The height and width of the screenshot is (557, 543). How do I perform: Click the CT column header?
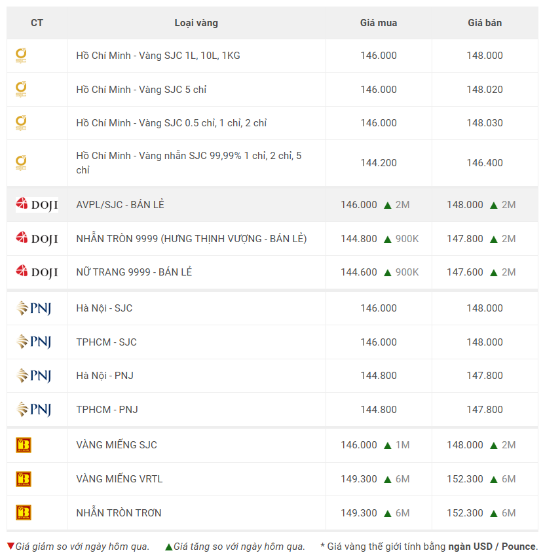coord(37,23)
